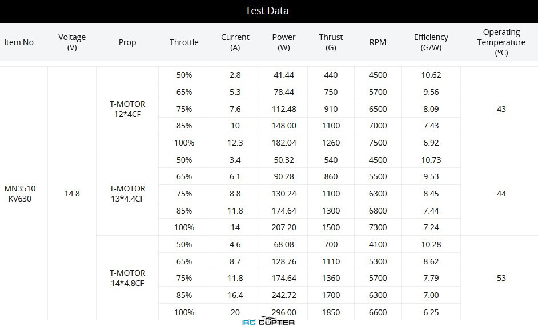Screen dimensions: 538x326
Task: Select the 14.8 voltage cell
Action: [72, 194]
